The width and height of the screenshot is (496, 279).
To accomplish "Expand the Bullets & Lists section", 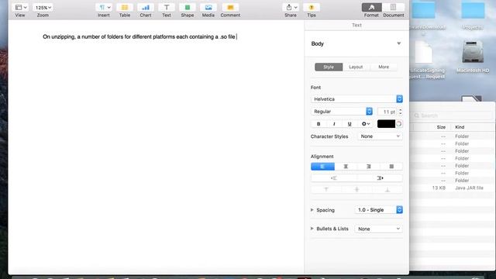I will 312,229.
